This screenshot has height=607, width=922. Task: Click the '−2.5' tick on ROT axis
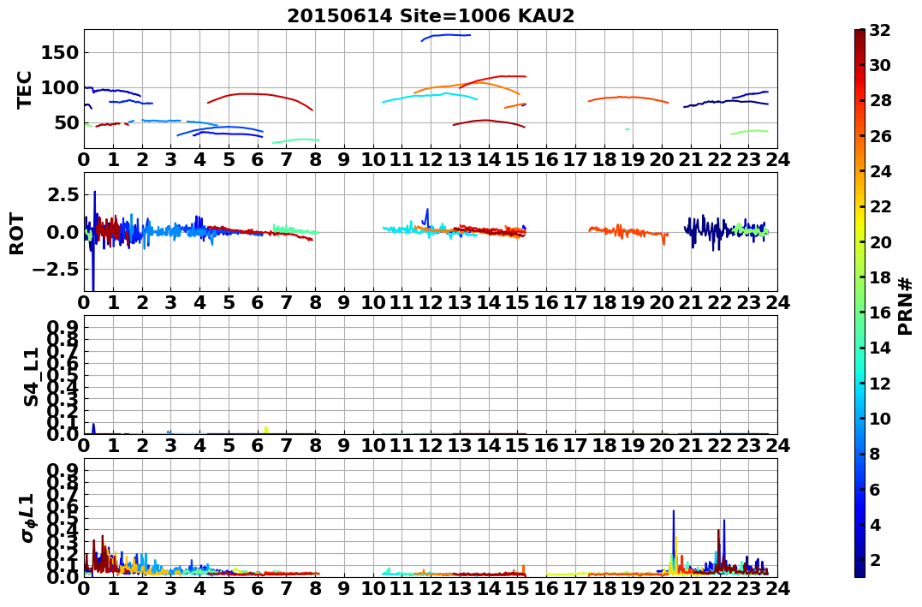[56, 270]
